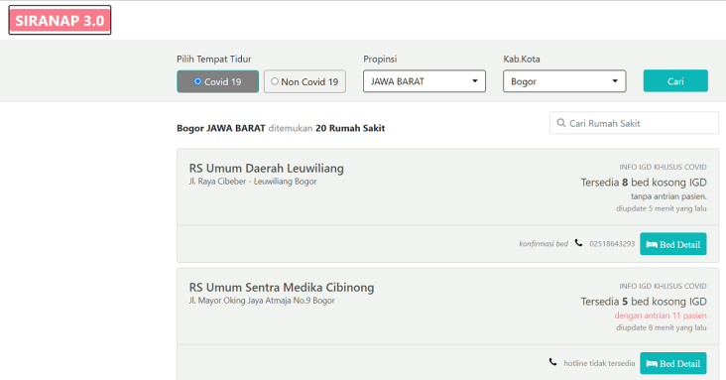Click address Jl. Raya Cibeber - Leuwiliang Bogor
This screenshot has height=380, width=726.
253,182
